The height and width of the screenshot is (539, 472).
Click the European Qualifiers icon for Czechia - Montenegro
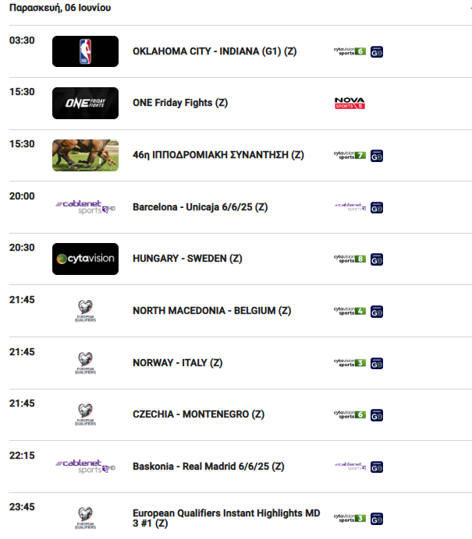[x=85, y=414]
